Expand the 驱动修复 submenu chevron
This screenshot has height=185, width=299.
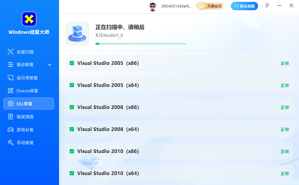point(50,65)
